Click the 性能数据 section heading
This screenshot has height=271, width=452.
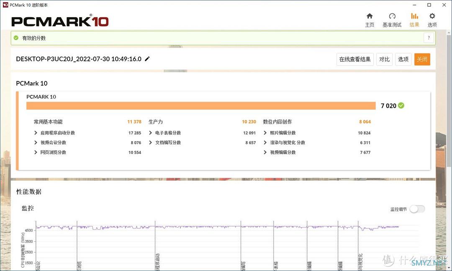coord(29,192)
